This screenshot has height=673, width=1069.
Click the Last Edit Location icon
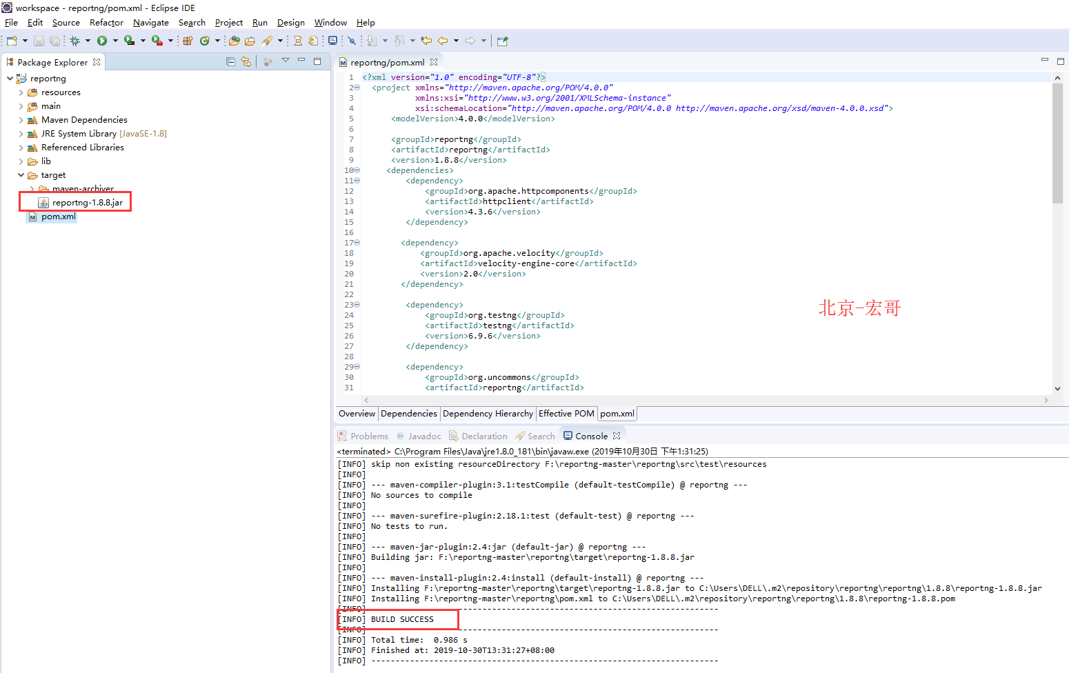(x=426, y=41)
